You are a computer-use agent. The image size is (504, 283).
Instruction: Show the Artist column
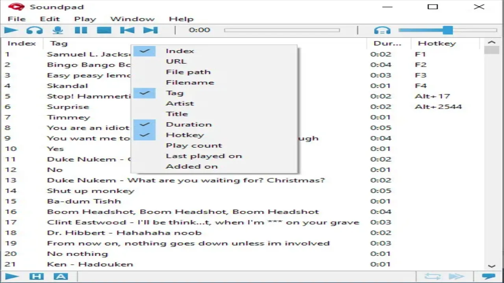pyautogui.click(x=180, y=103)
